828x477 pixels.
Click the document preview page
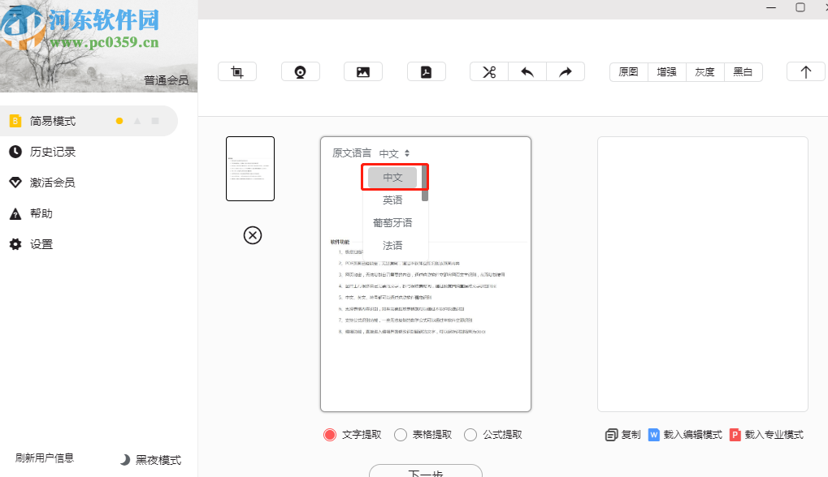[x=426, y=274]
